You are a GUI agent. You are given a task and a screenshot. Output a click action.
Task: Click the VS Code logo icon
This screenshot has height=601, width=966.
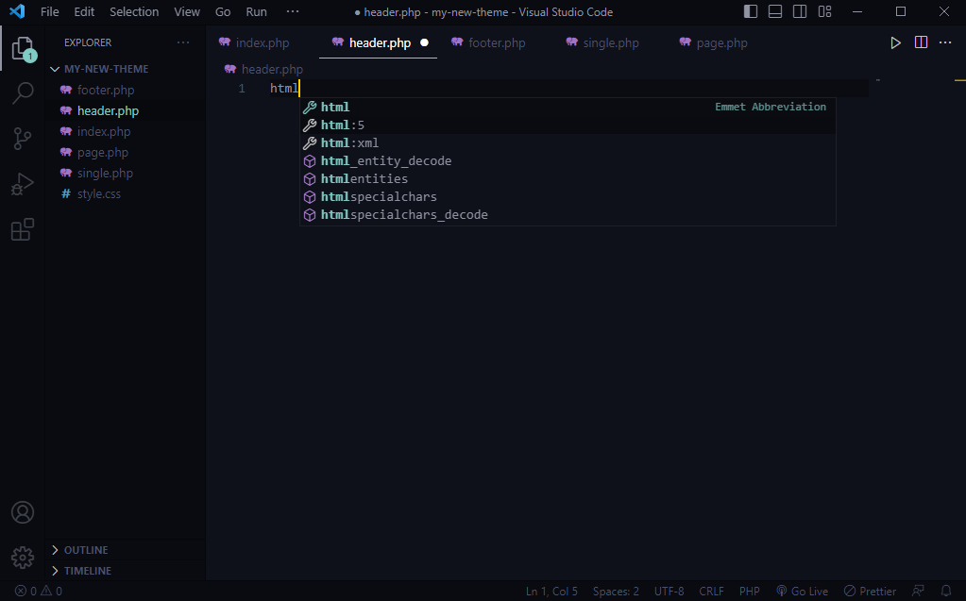17,11
